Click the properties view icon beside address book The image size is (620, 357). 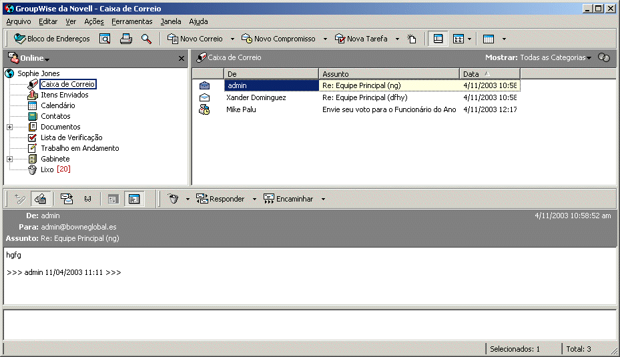coord(105,39)
